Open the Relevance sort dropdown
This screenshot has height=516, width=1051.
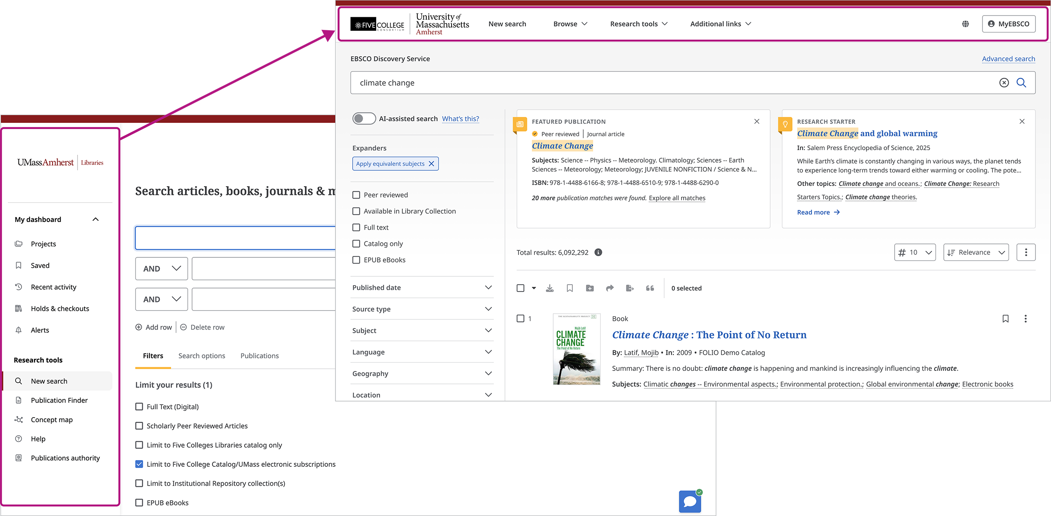(x=976, y=252)
